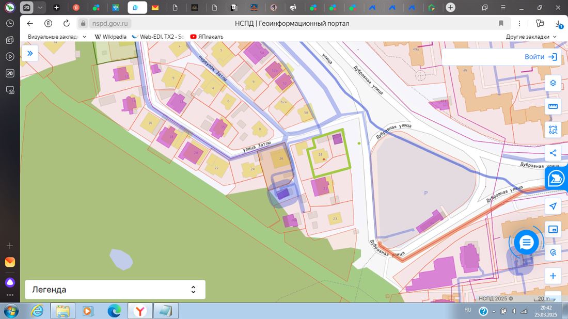Open Internet Explorer from the taskbar
Image resolution: width=568 pixels, height=319 pixels.
click(x=37, y=311)
